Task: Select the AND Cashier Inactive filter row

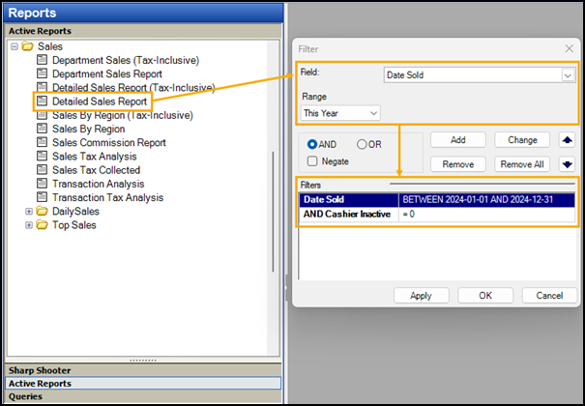Action: 437,215
